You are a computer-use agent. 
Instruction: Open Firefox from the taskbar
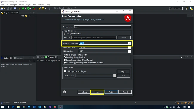pyautogui.click(x=55, y=107)
